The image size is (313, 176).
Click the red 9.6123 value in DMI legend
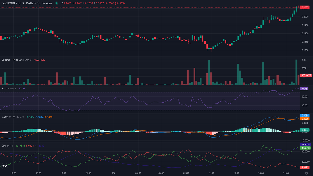[31, 146]
